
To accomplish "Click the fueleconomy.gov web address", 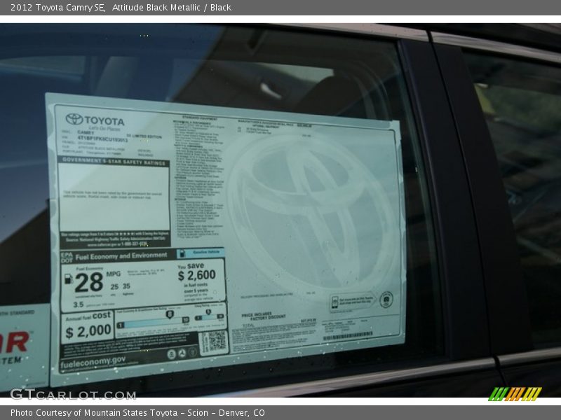I will [93, 363].
